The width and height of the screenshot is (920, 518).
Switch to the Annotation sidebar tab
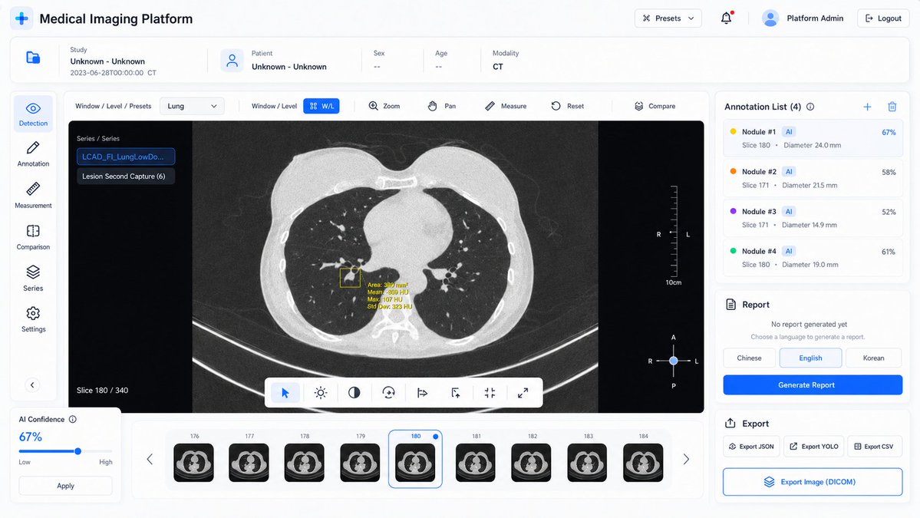point(34,154)
